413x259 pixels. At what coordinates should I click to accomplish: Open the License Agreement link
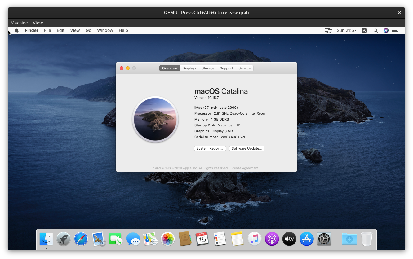(244, 168)
